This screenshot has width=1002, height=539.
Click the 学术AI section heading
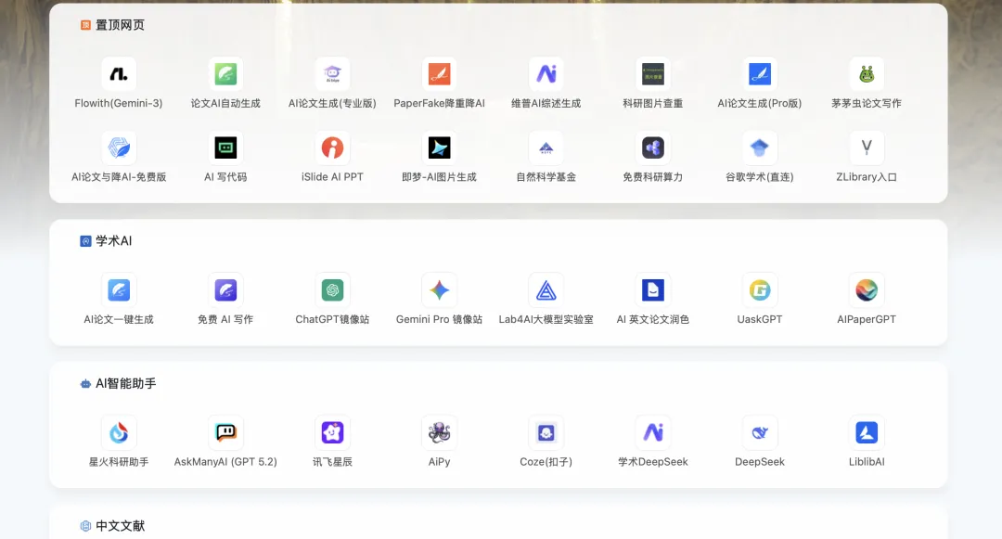coord(114,241)
